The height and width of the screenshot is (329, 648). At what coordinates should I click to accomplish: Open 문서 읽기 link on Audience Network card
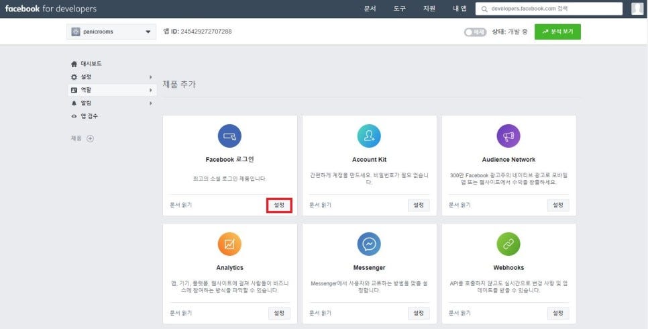click(x=460, y=205)
